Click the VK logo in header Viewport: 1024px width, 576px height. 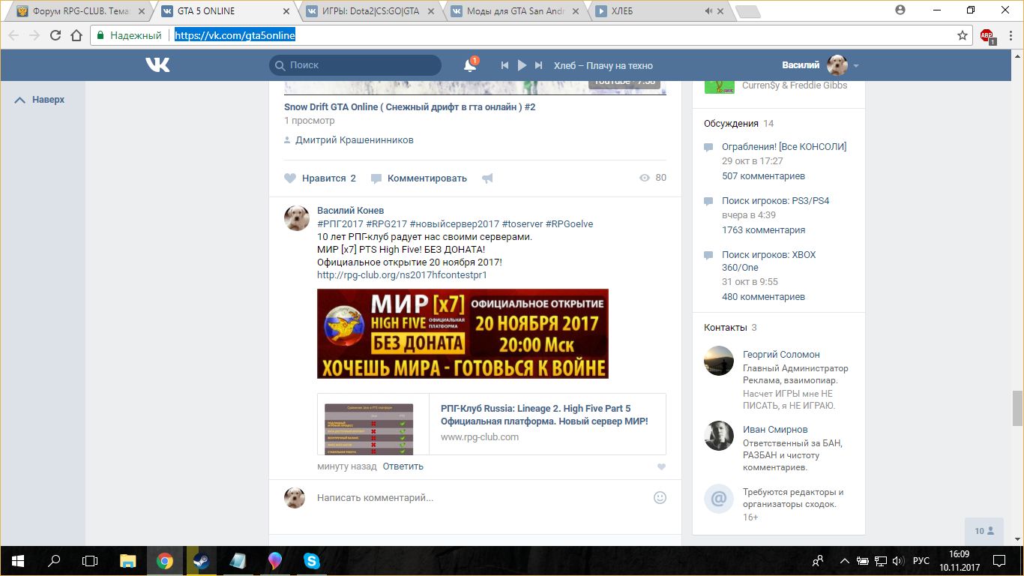click(x=157, y=65)
